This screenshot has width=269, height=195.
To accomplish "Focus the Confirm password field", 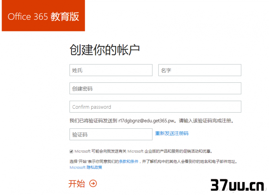I will [x=155, y=107].
